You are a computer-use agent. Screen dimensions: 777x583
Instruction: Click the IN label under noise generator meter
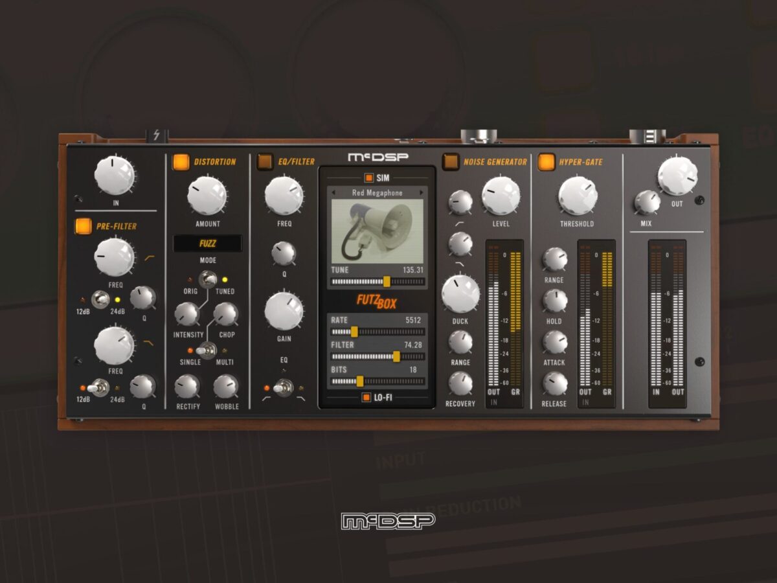coord(494,402)
